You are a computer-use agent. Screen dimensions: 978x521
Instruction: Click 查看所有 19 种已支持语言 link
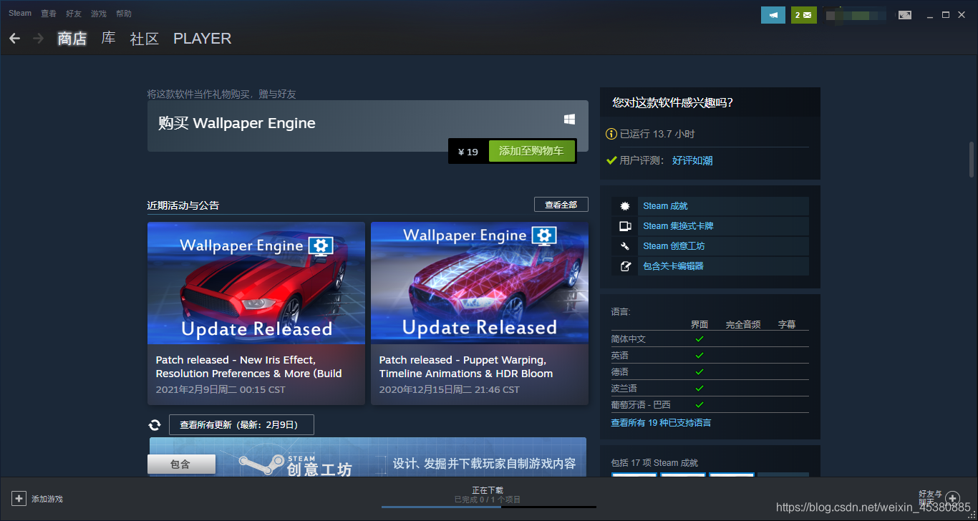(661, 423)
